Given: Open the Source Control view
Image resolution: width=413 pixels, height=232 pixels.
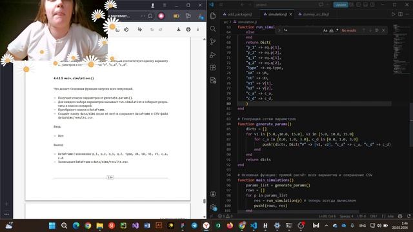Looking at the screenshot, I should coord(213,41).
